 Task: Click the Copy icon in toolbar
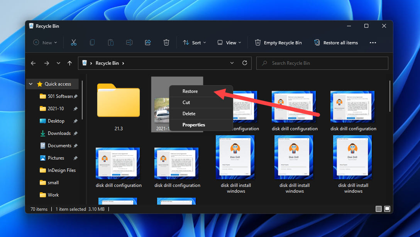[x=92, y=42]
